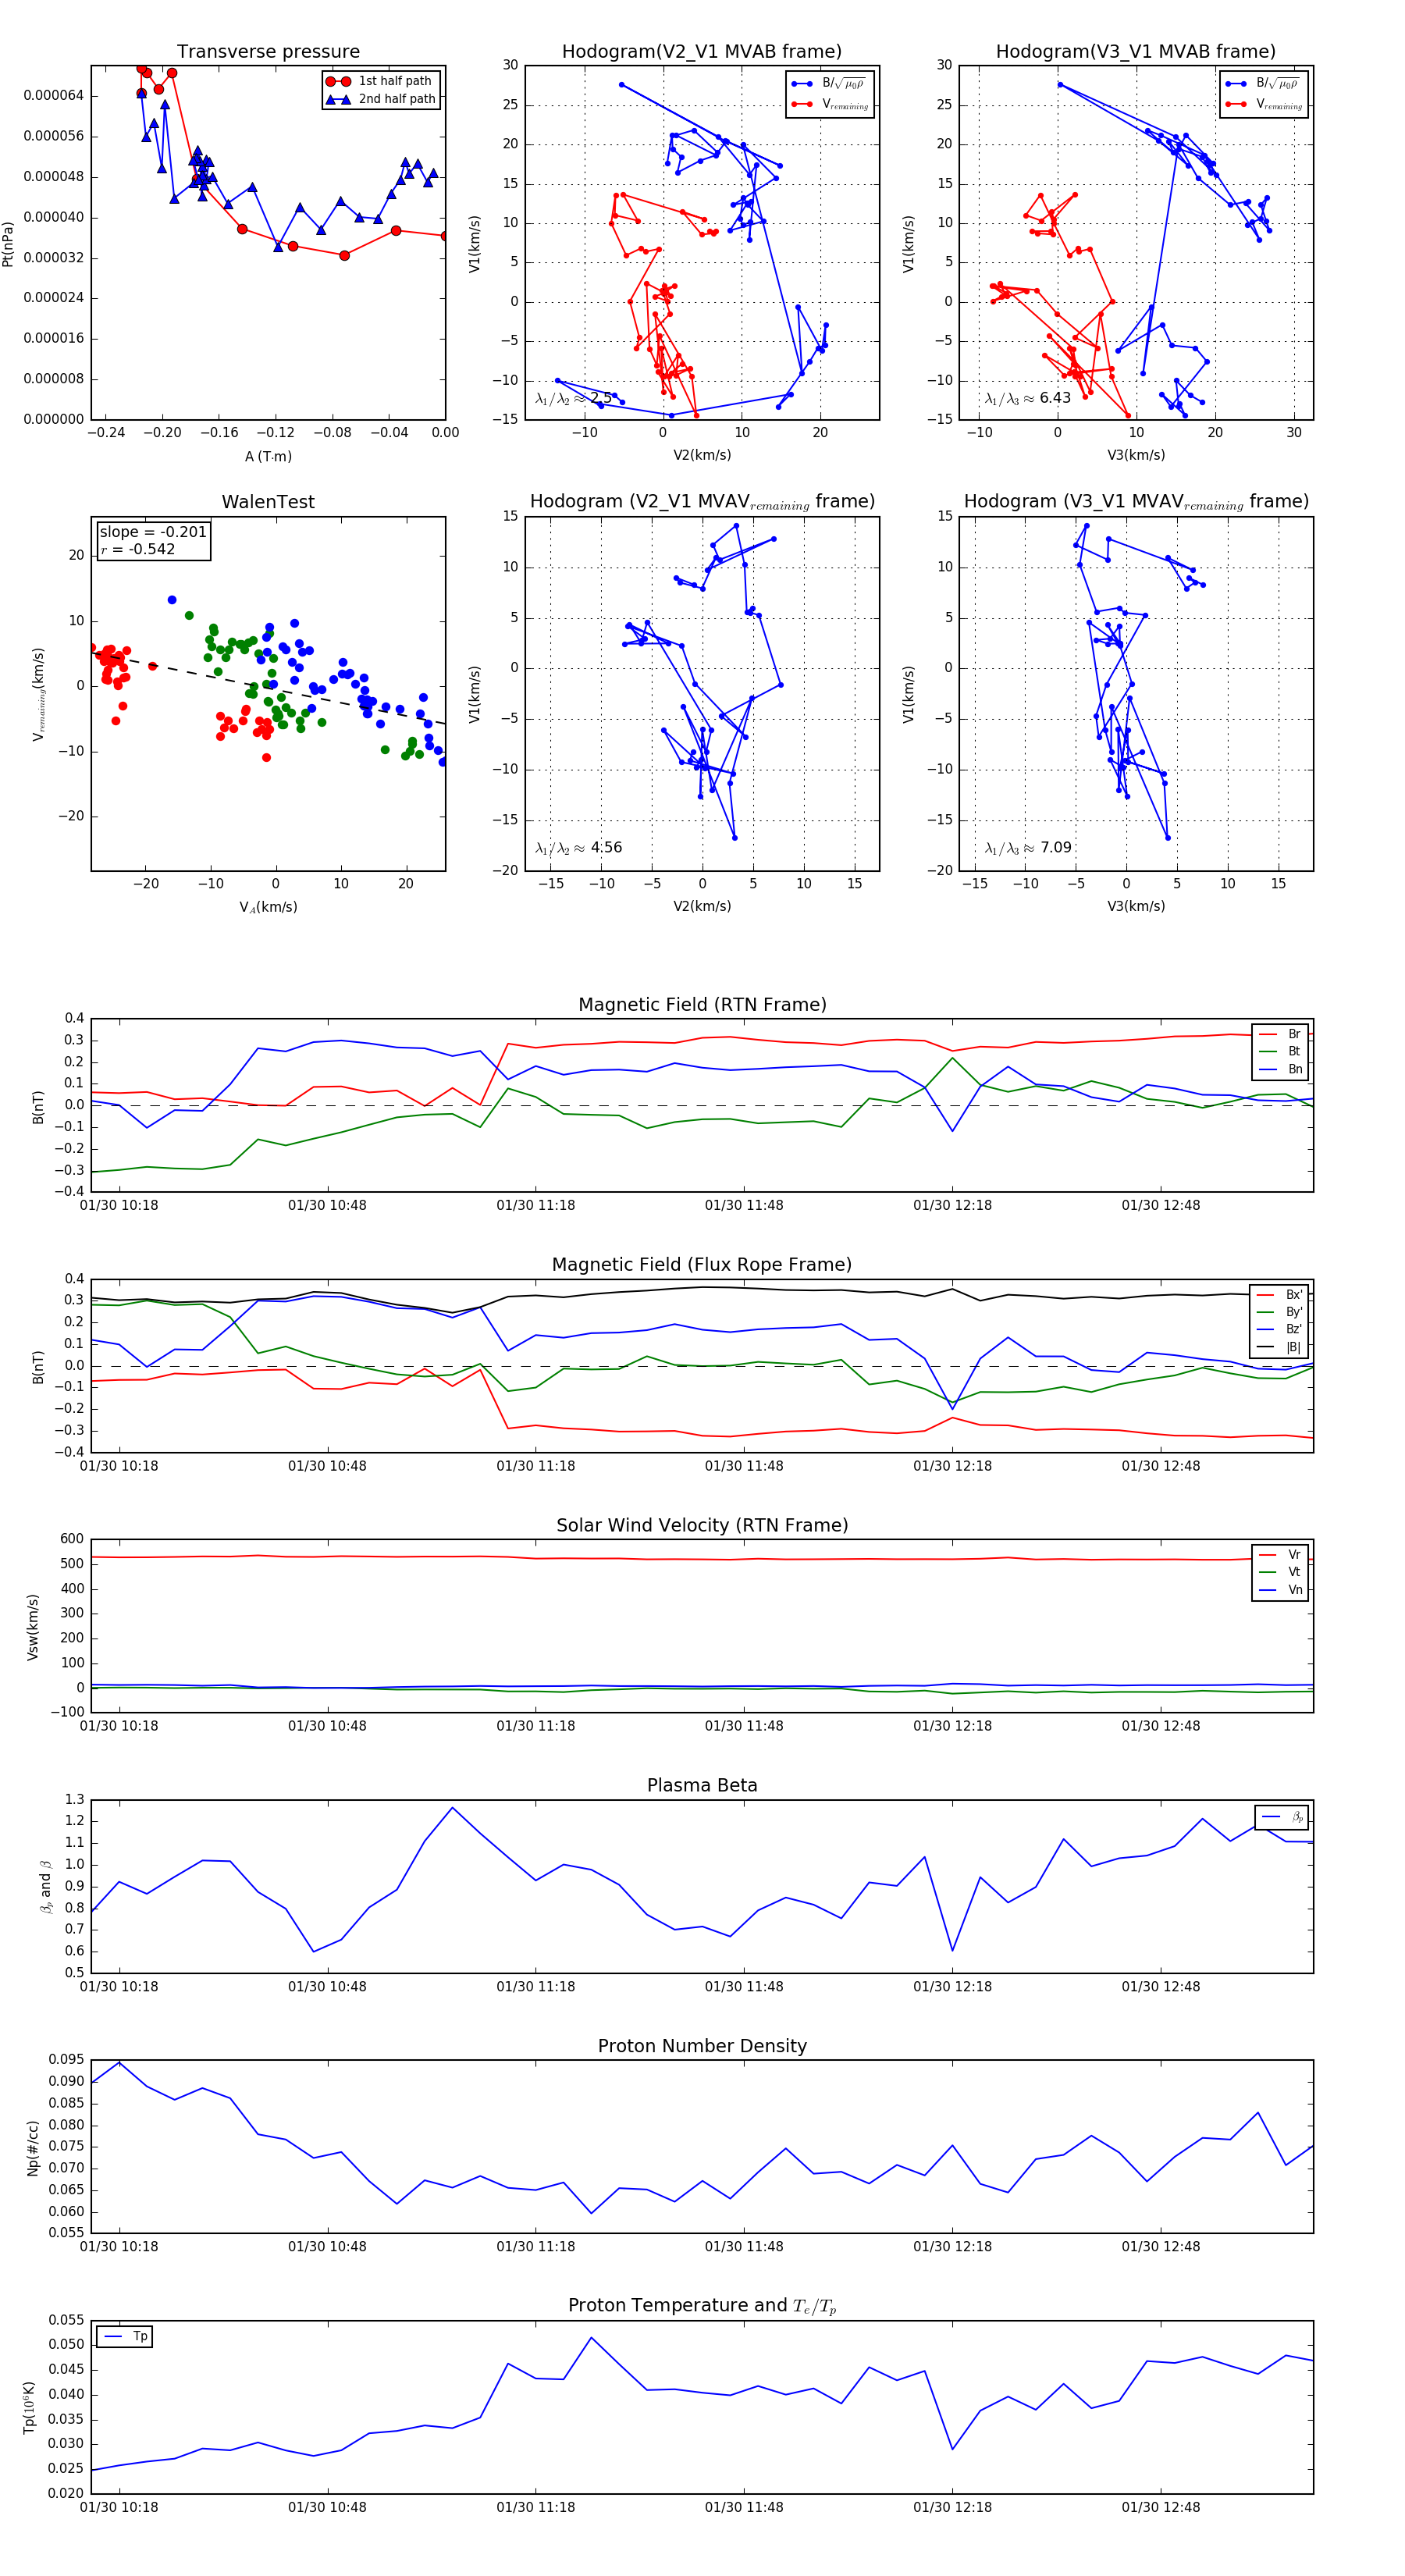The height and width of the screenshot is (2576, 1405).
Task: Select V remaining legend entry in V2_V1 MVAB hodogram
Action: 830,104
